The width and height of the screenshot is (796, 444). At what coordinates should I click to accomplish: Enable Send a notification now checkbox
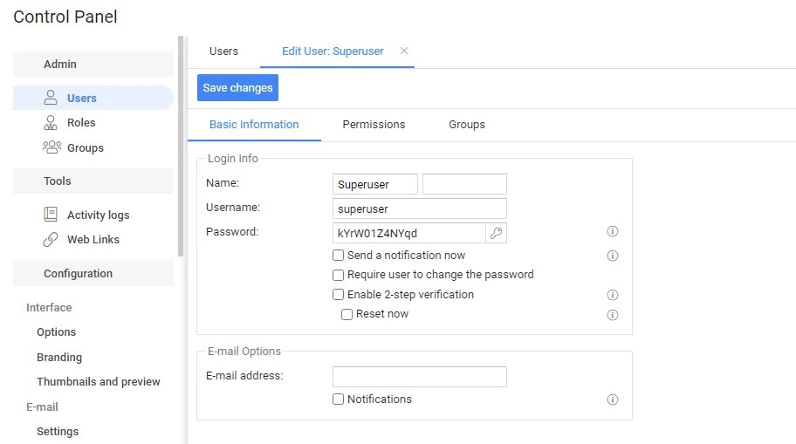point(339,256)
